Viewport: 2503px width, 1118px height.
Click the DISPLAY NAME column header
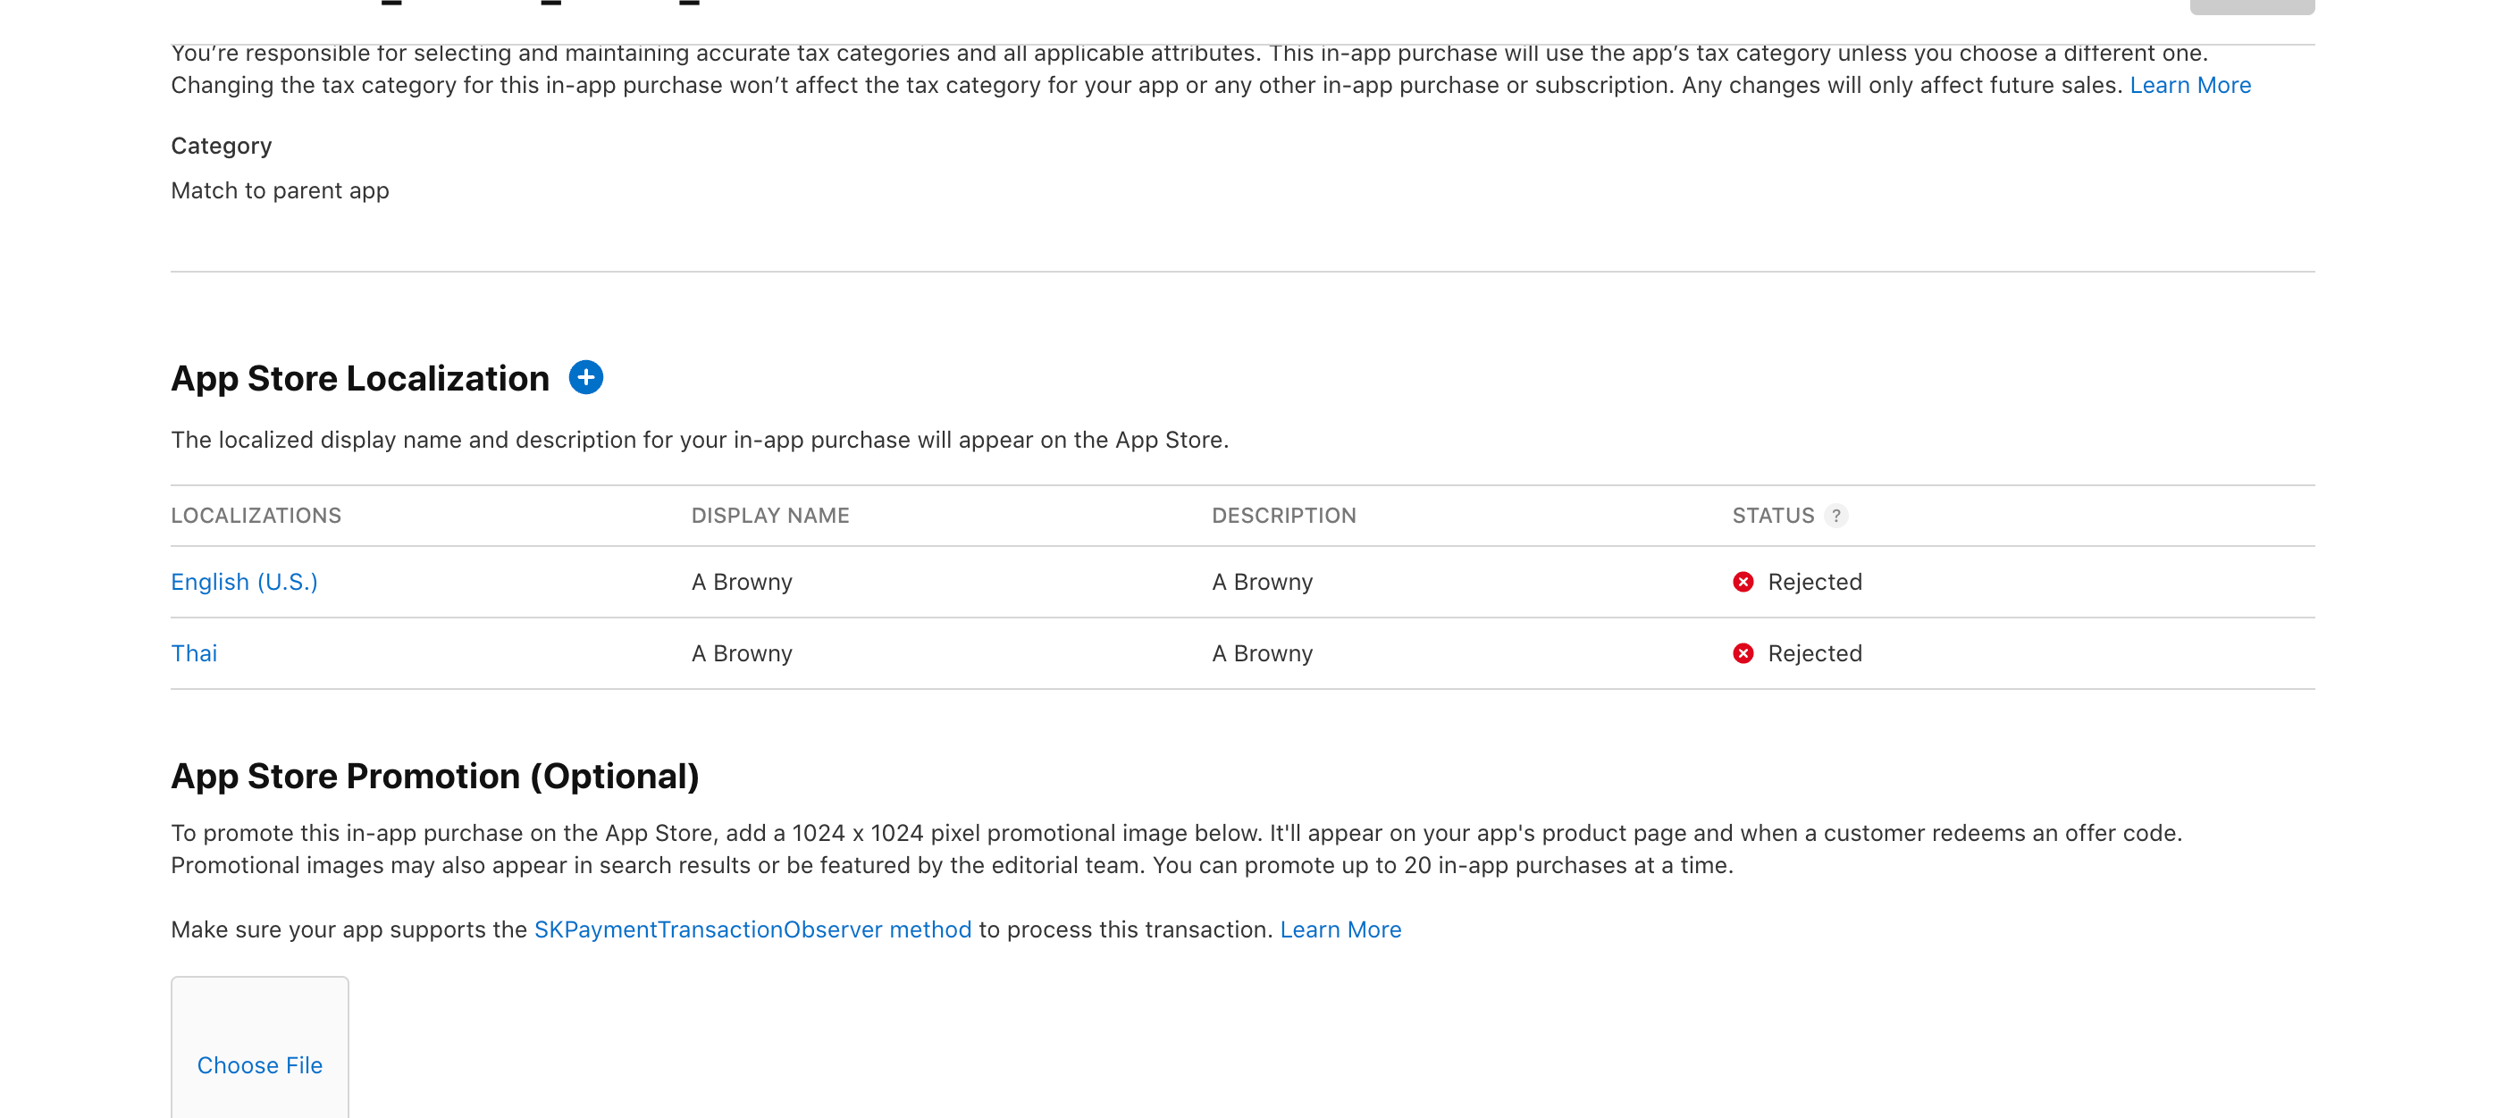click(769, 516)
